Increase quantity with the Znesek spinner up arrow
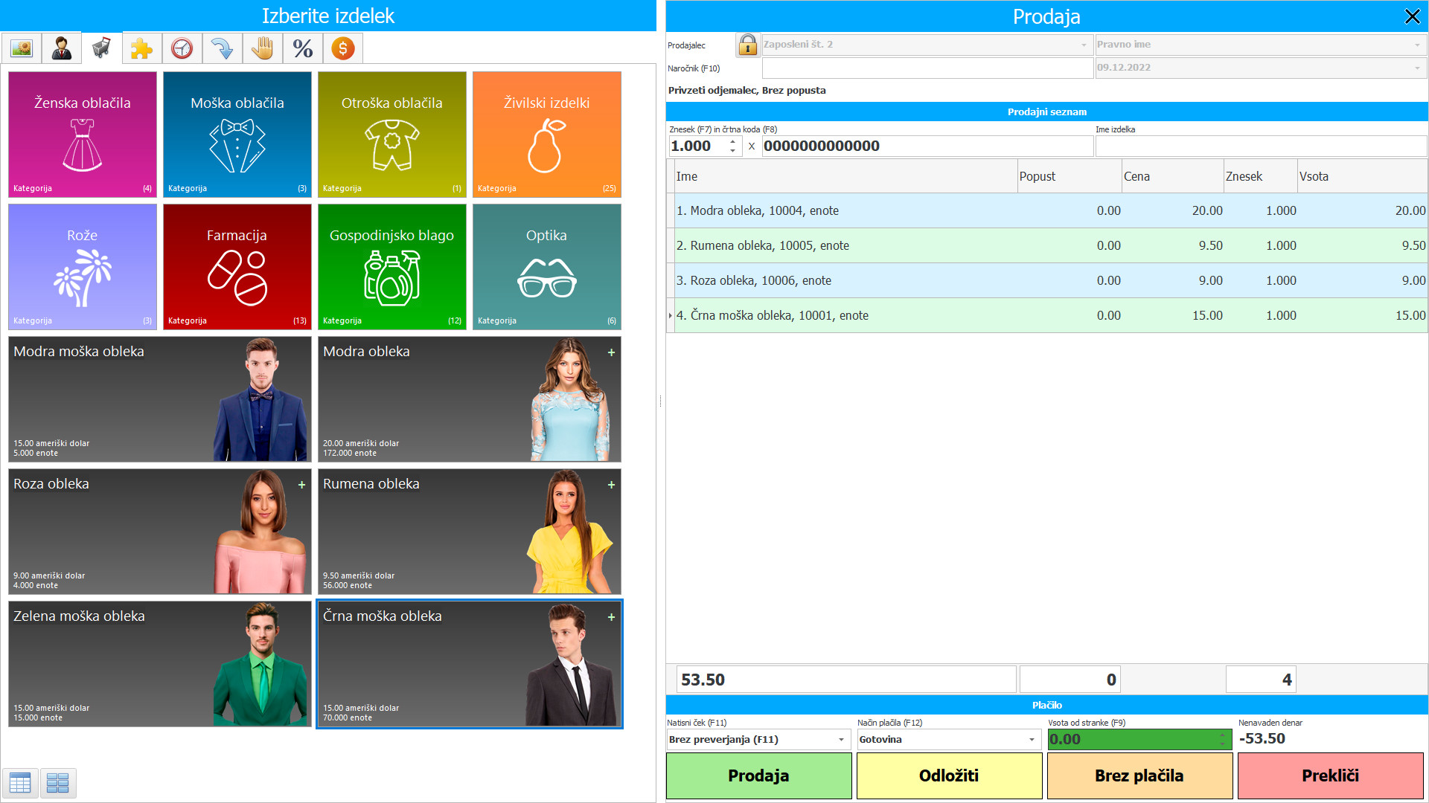This screenshot has width=1429, height=803. (733, 141)
